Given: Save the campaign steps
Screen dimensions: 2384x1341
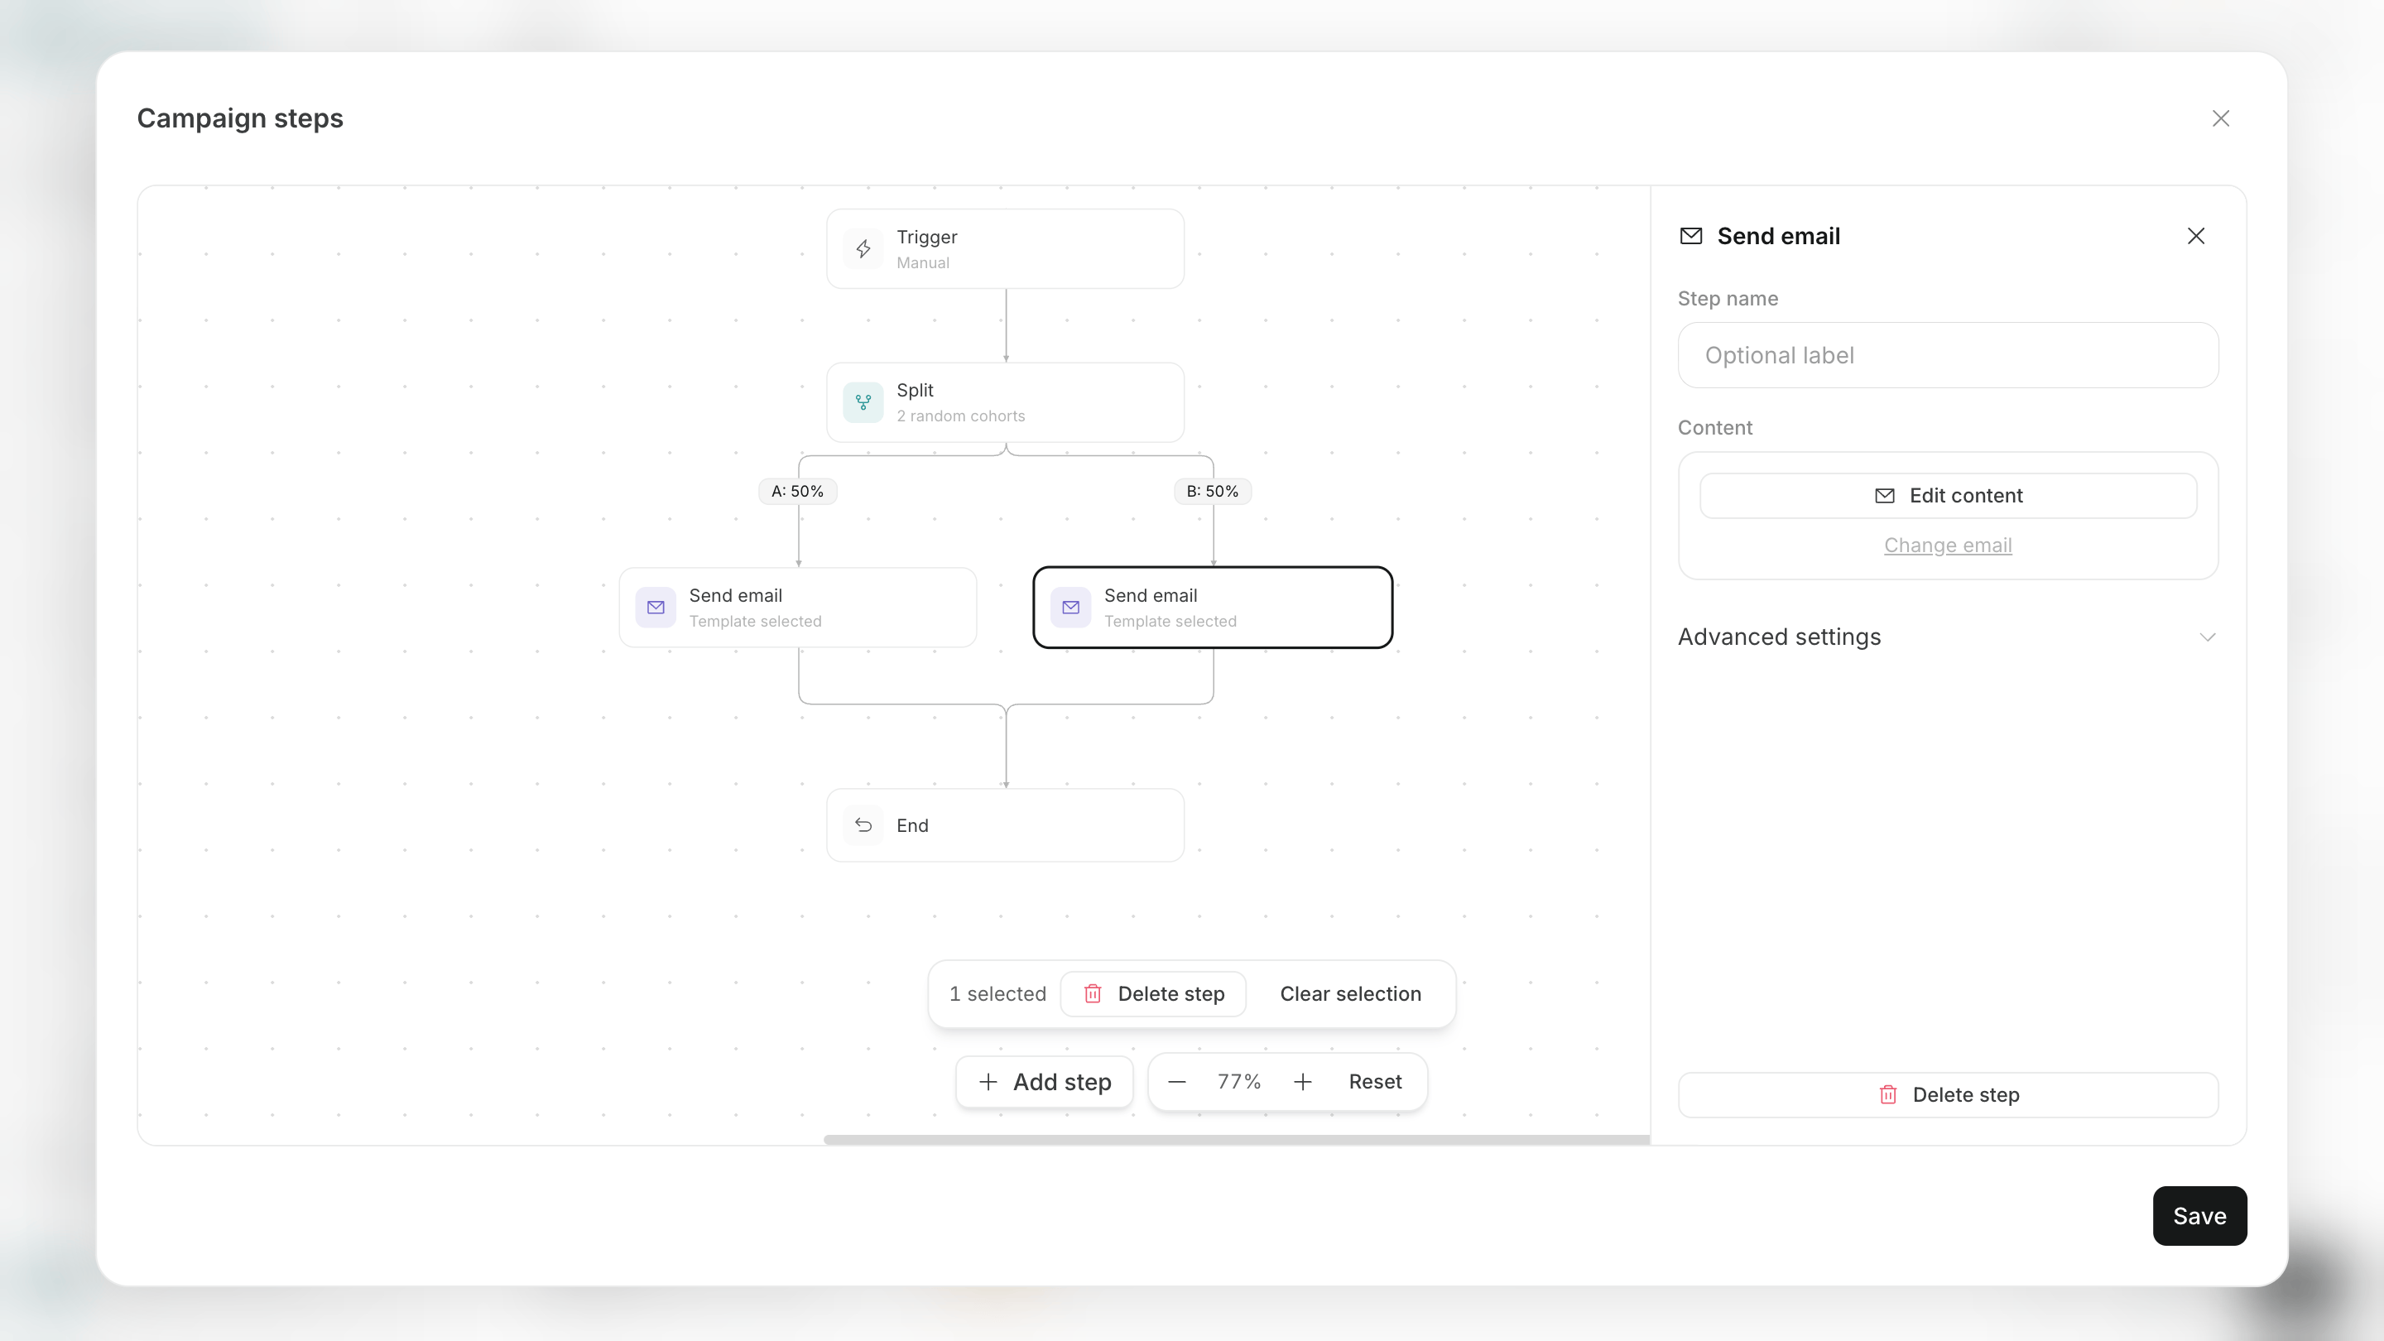Looking at the screenshot, I should [x=2199, y=1216].
